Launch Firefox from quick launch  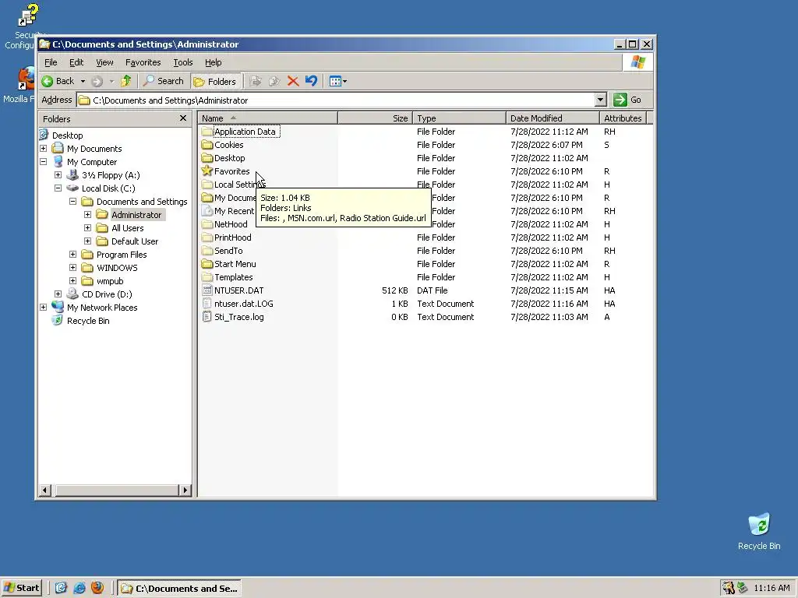tap(97, 588)
